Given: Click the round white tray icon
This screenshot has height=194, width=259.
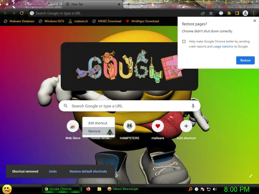Looking at the screenshot, I should (x=196, y=189).
